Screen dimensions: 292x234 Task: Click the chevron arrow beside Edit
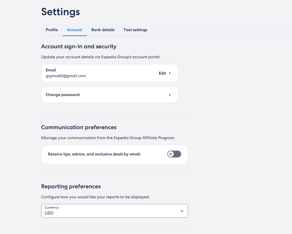(x=170, y=73)
